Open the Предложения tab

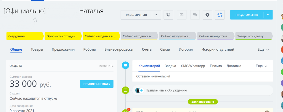pos(63,49)
